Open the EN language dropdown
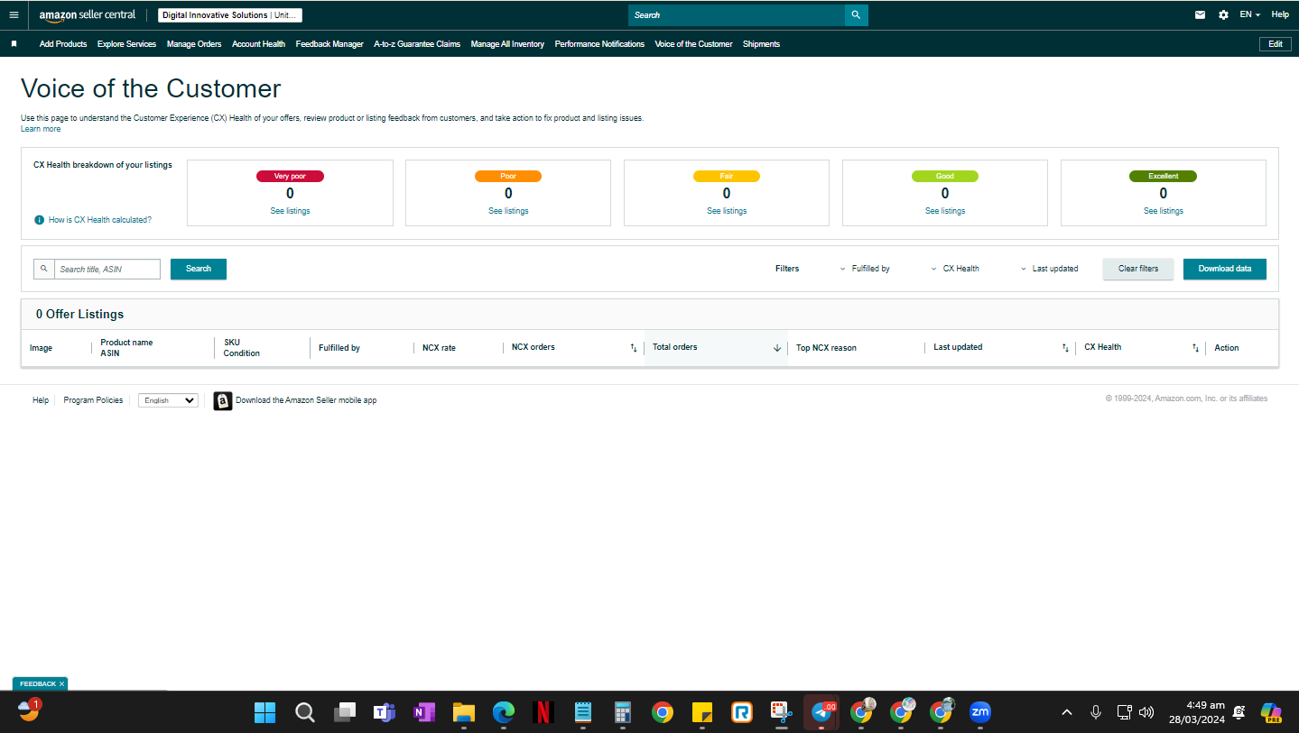Viewport: 1299px width, 733px height. 1249,14
